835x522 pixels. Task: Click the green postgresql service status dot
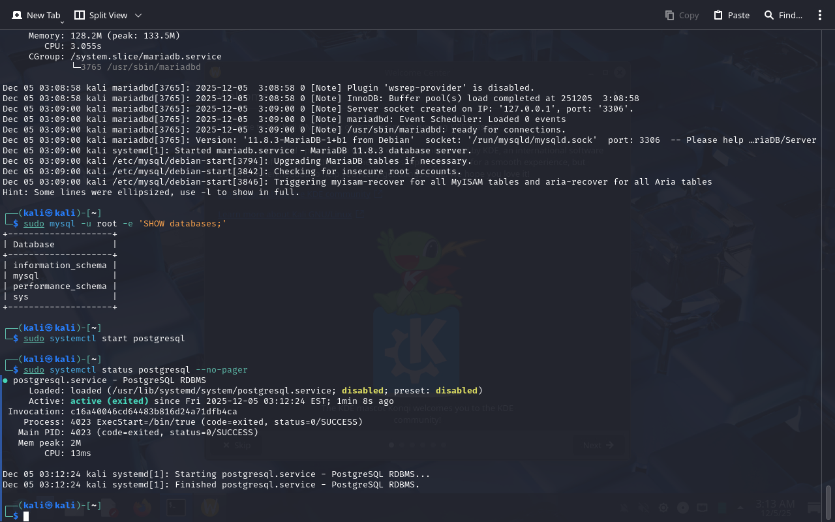[5, 380]
